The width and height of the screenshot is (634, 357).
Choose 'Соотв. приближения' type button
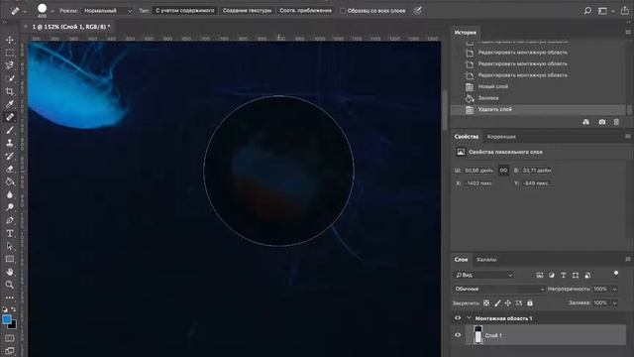pyautogui.click(x=306, y=11)
